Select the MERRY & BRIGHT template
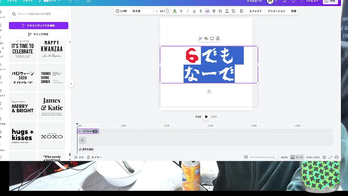 23,107
